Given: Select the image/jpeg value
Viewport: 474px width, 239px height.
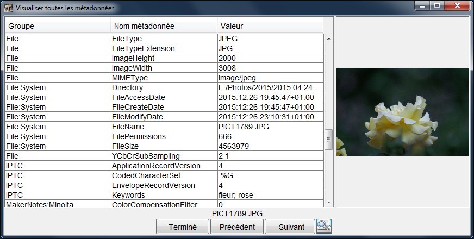Looking at the screenshot, I should 271,78.
